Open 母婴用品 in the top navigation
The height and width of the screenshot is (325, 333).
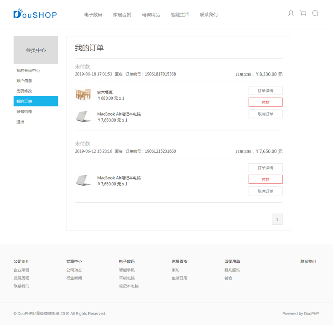pos(151,15)
